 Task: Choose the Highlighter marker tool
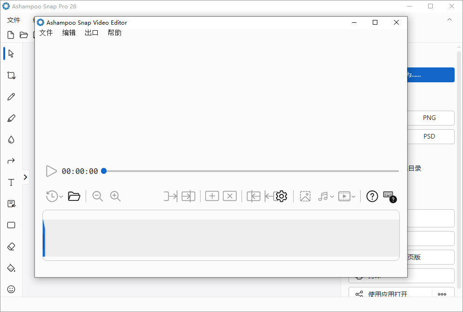point(11,118)
